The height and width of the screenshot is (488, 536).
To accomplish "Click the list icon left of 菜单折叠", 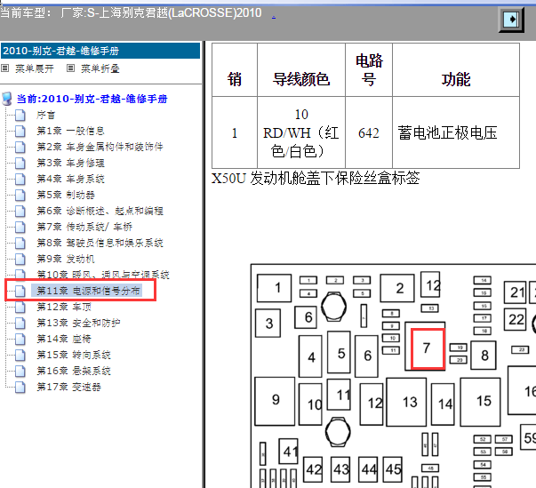I will (70, 68).
